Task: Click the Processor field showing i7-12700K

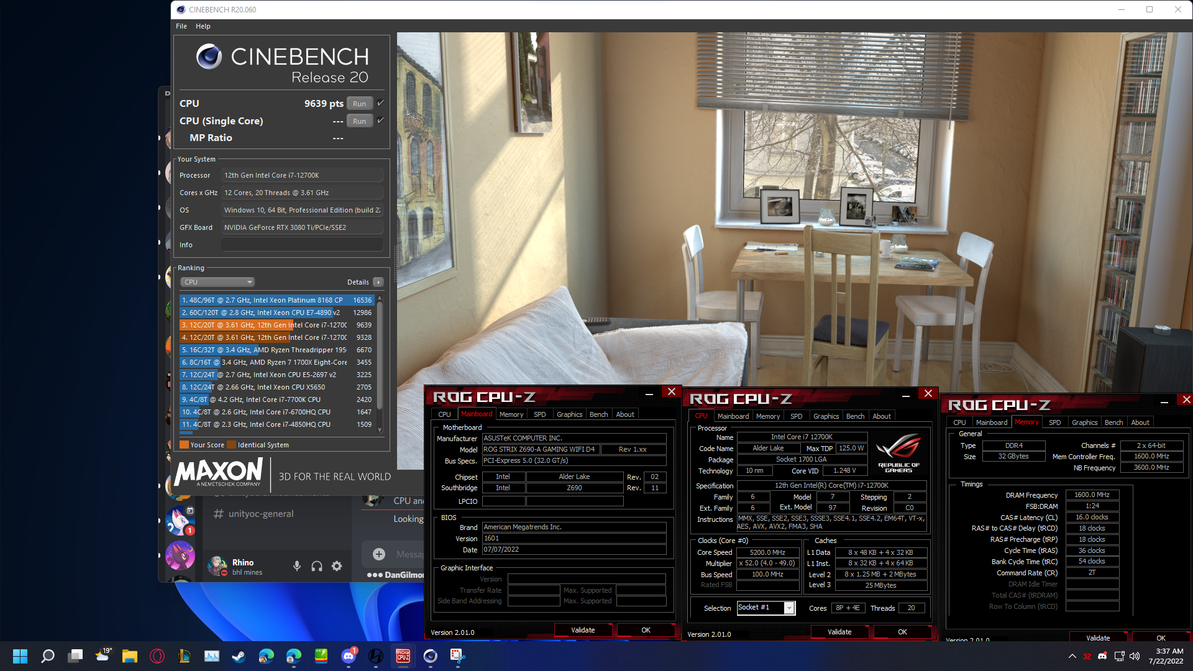Action: [x=303, y=175]
